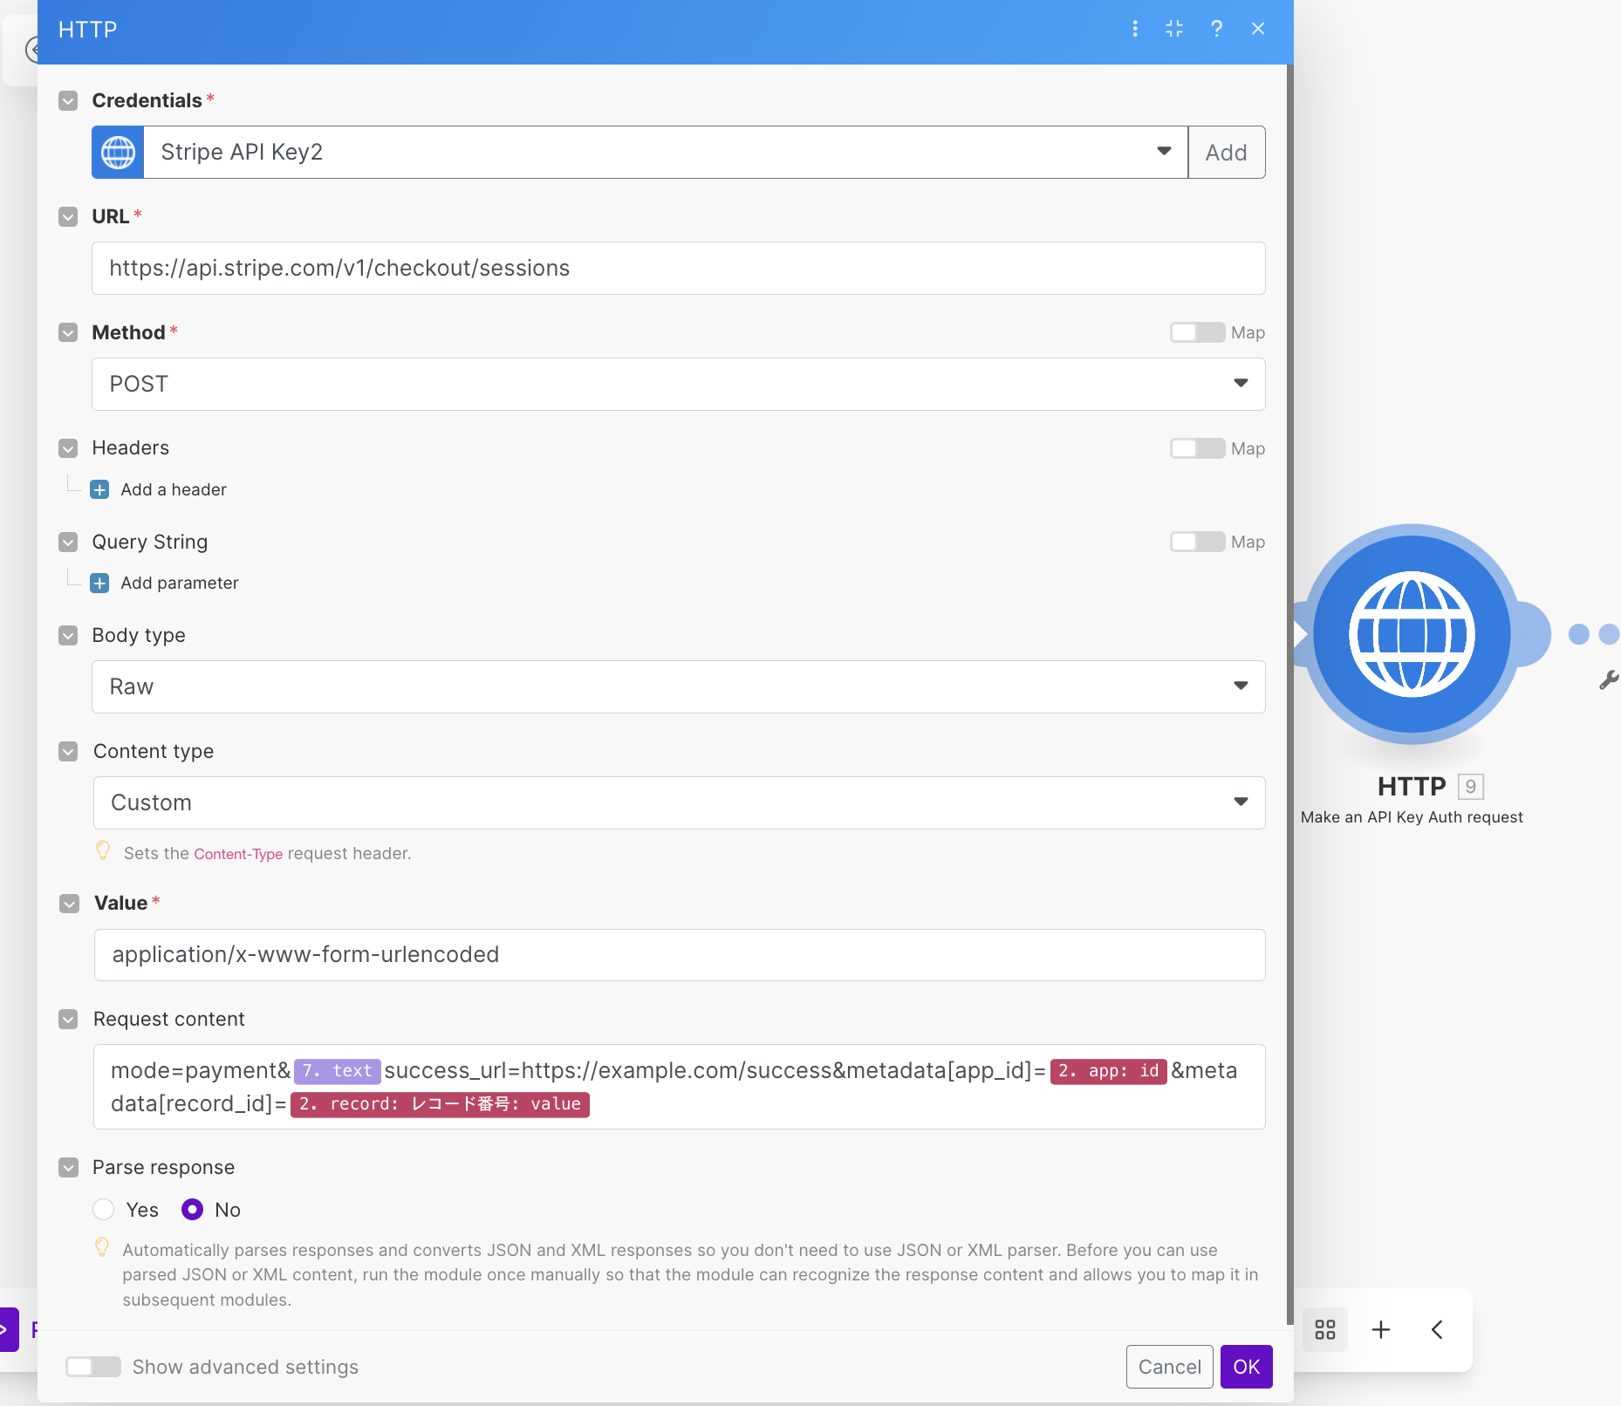Click the dialog vertical scrollbar
This screenshot has width=1621, height=1406.
point(1289,693)
